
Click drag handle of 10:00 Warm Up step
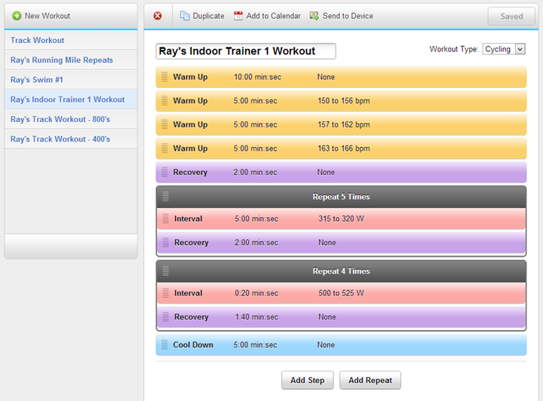pos(164,77)
